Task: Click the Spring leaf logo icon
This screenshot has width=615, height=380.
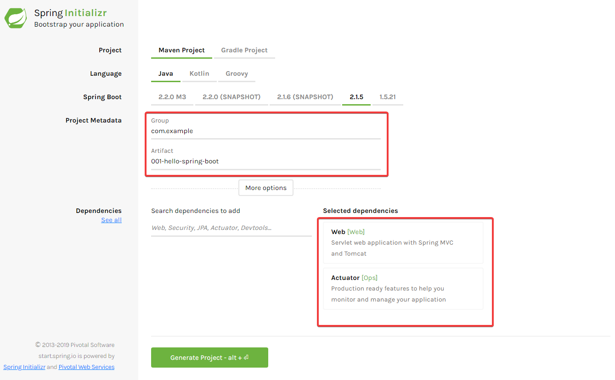Action: point(16,18)
